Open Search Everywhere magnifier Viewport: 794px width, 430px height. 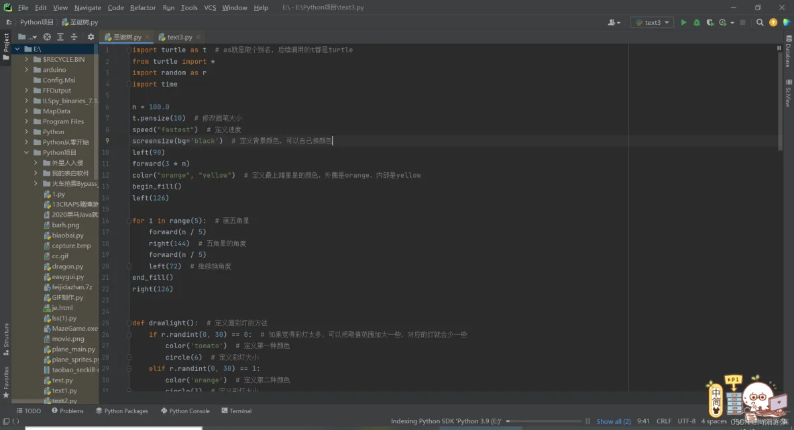coord(760,22)
